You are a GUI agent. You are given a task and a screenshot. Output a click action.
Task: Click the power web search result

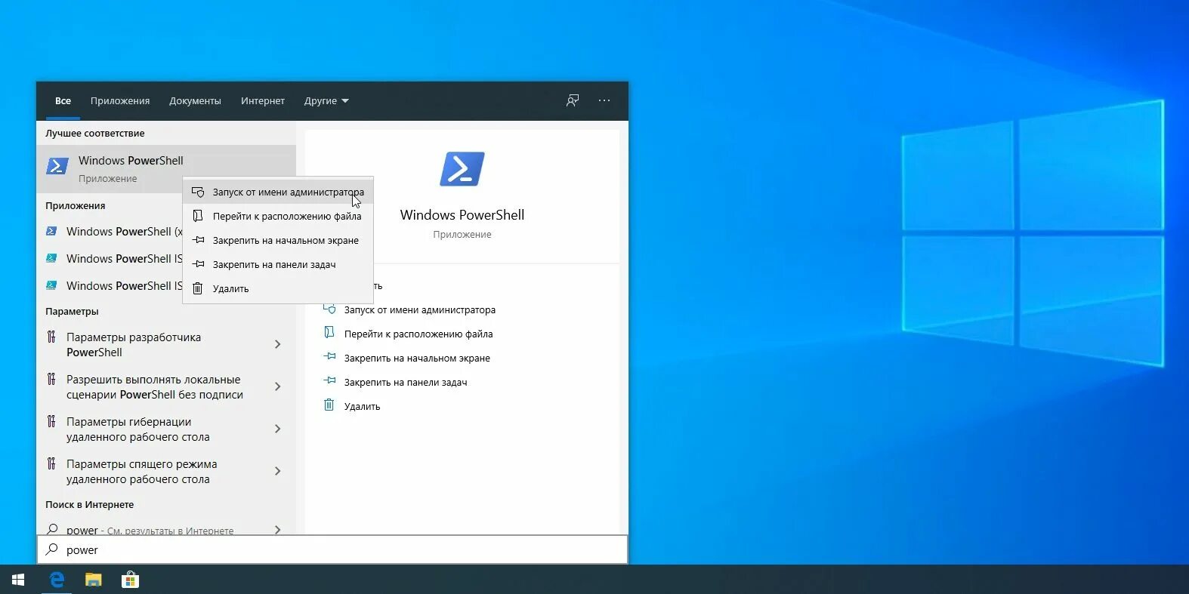pos(166,528)
